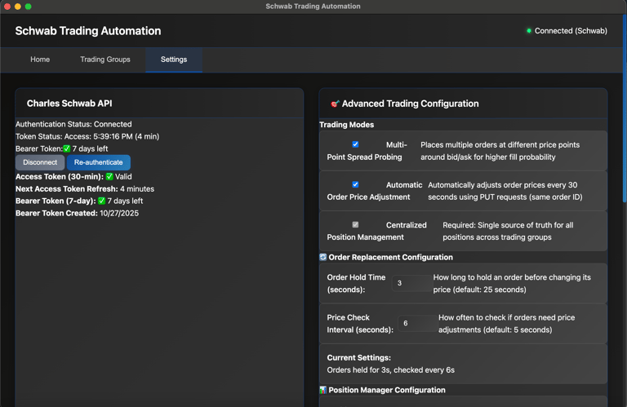Image resolution: width=627 pixels, height=407 pixels.
Task: Click the green checkmark after Bearer Token label
Action: pyautogui.click(x=67, y=149)
